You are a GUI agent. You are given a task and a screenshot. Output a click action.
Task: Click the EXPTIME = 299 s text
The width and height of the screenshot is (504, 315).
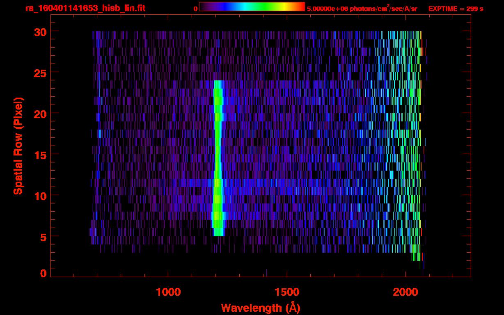[456, 9]
